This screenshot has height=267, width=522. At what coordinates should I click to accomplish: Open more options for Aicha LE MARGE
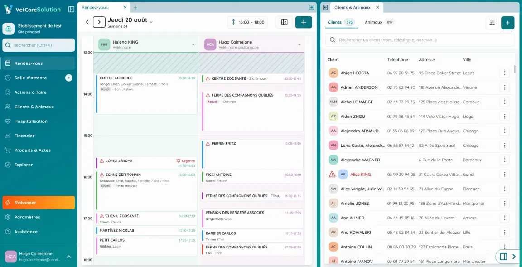(505, 102)
